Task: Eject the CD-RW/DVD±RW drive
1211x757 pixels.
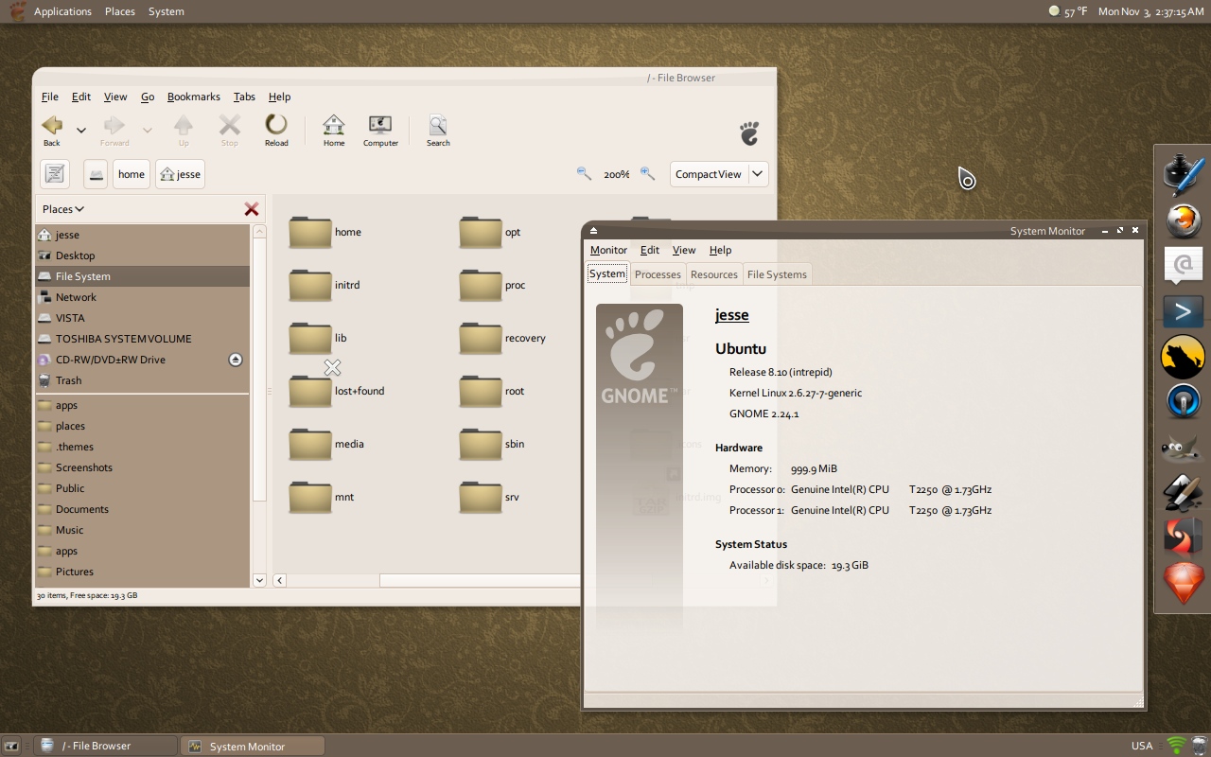Action: pos(236,360)
